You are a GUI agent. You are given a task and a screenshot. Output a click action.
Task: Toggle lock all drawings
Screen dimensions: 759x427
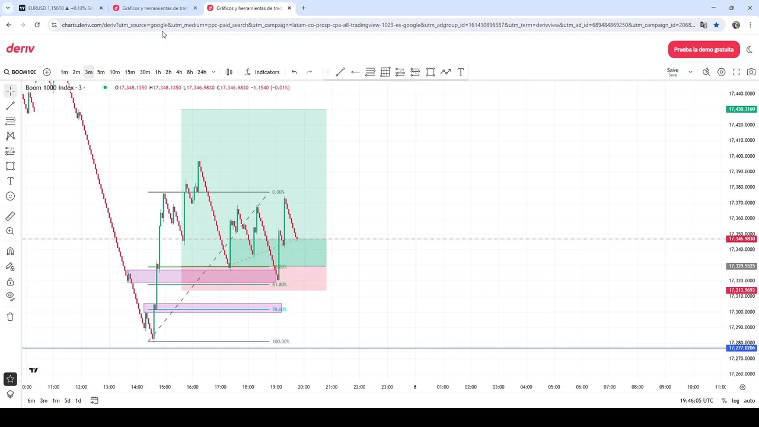(10, 282)
